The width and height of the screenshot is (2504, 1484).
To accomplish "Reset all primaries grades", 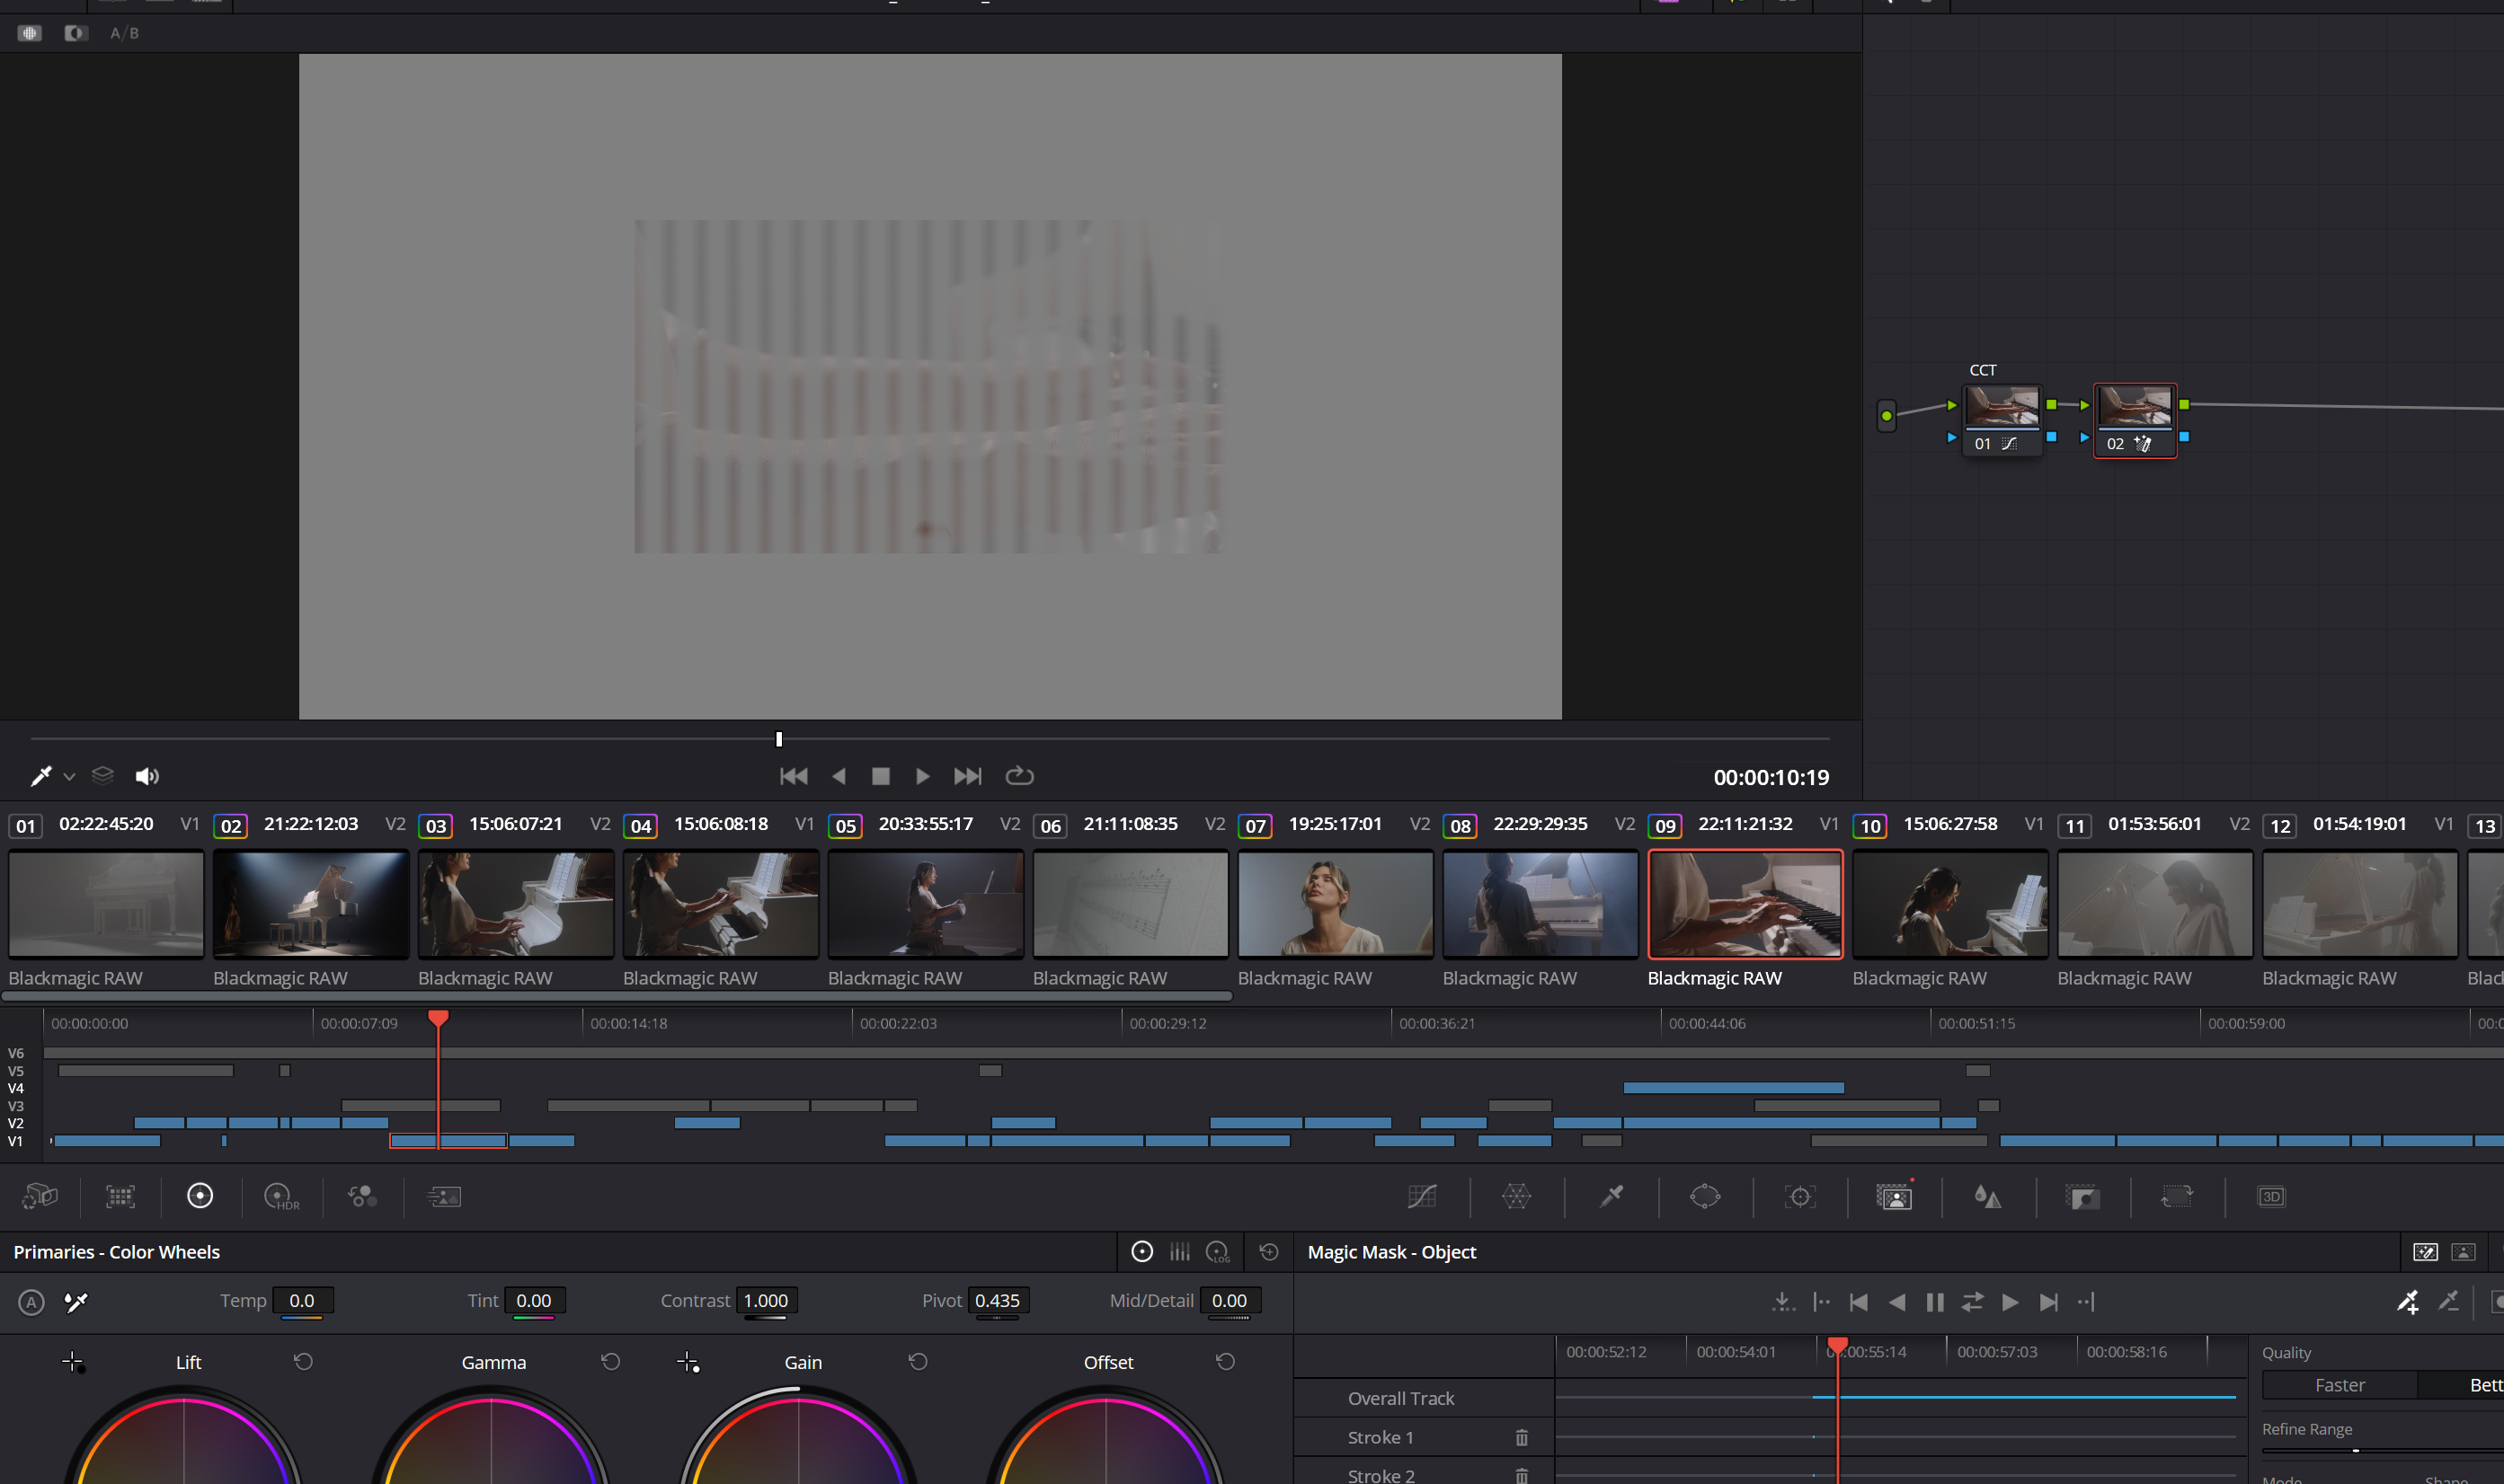I will pyautogui.click(x=1269, y=1252).
